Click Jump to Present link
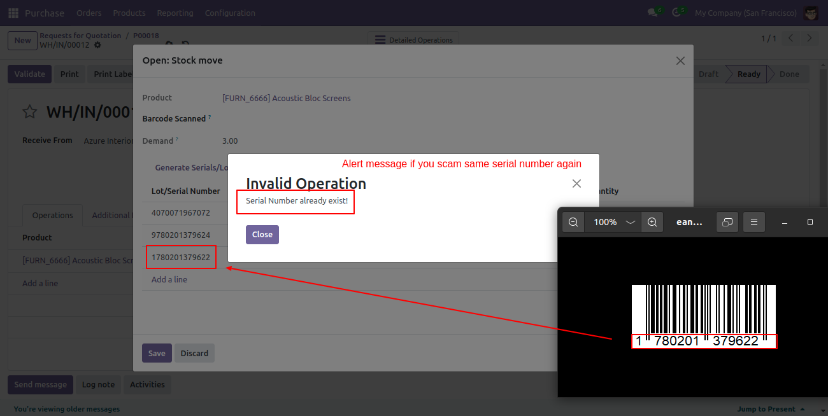Image resolution: width=828 pixels, height=416 pixels. point(771,409)
